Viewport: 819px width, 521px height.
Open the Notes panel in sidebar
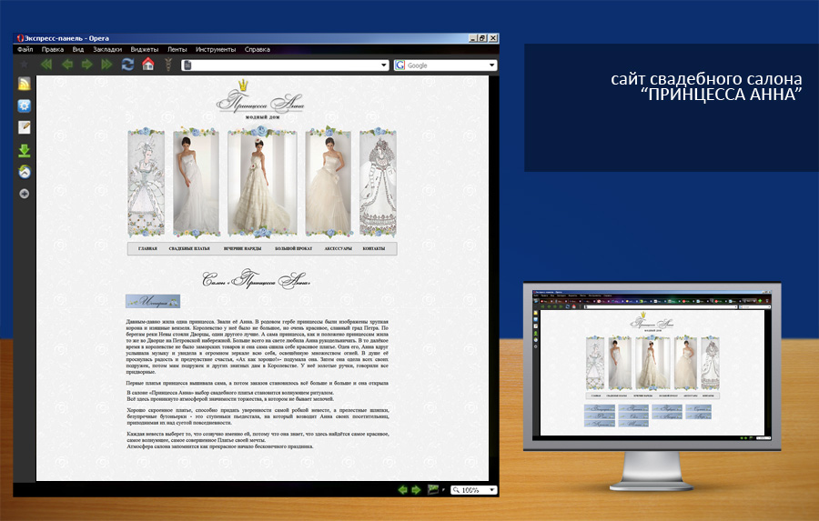coord(24,127)
